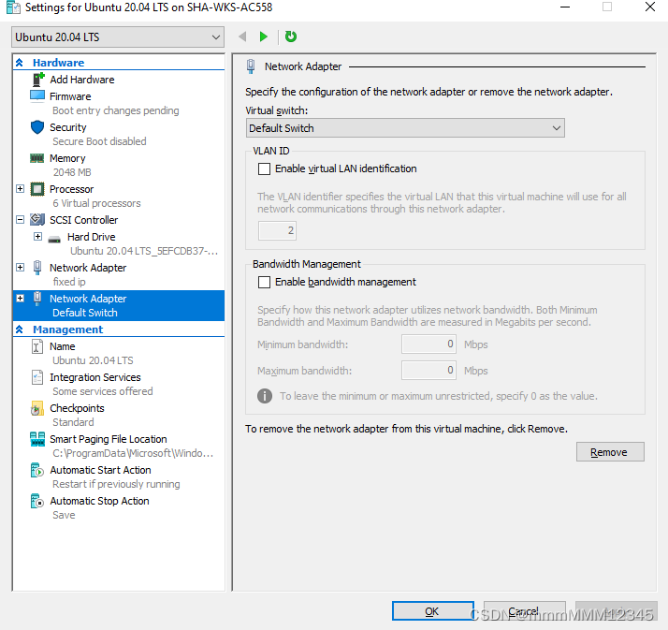Click the Name item icon

37,346
